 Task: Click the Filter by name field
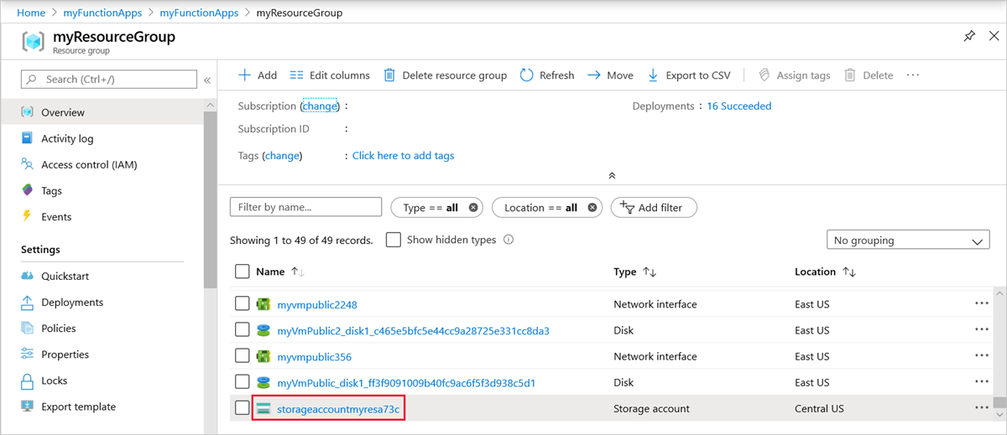[305, 207]
